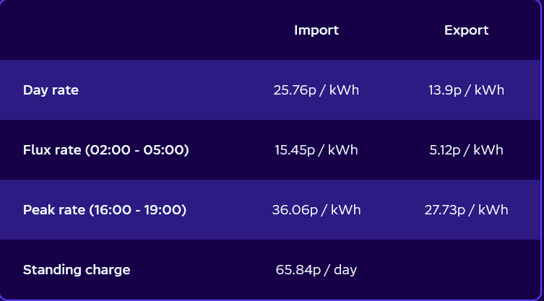Click the Import column header
544x301 pixels.
coord(316,30)
